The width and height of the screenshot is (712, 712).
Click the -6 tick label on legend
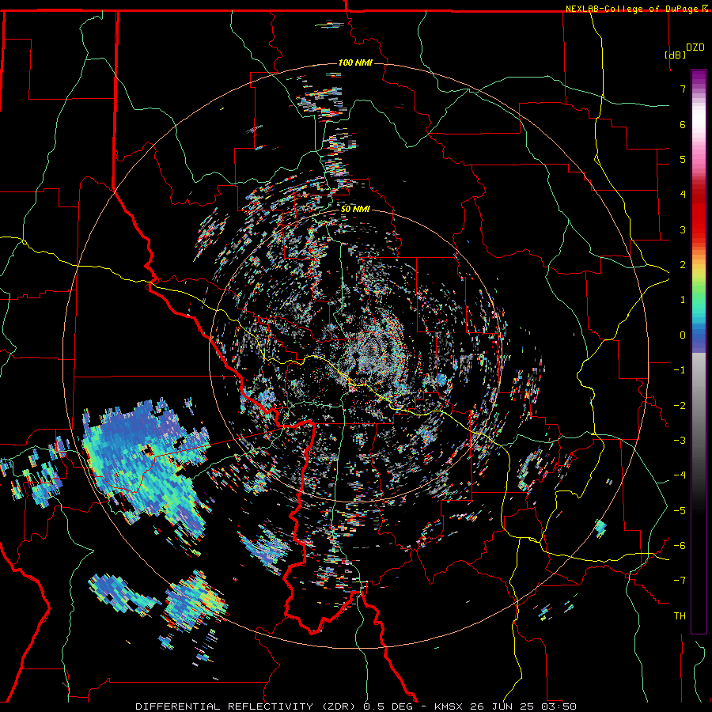680,546
